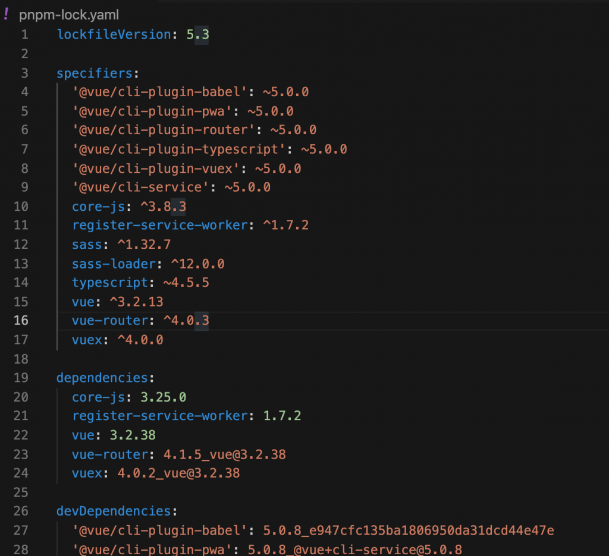Screen dimensions: 609x556
Task: Click the 4.1.5_vue@3.2.38 value
Action: pos(224,455)
